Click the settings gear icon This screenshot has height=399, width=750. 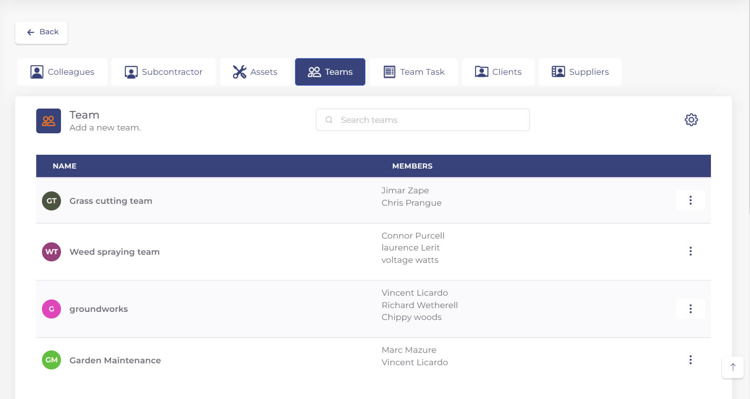[x=691, y=120]
